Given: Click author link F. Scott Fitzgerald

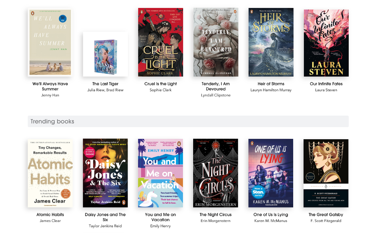Looking at the screenshot, I should (326, 221).
